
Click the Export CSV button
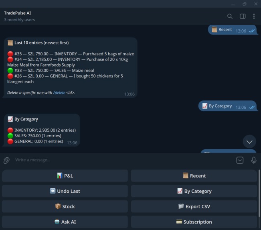pyautogui.click(x=194, y=206)
